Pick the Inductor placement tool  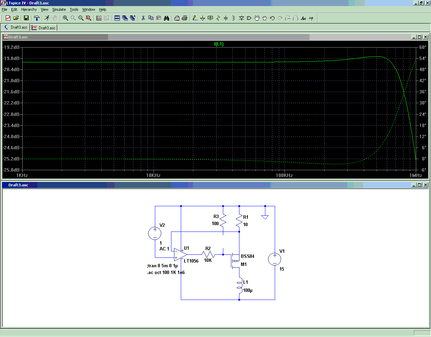(233, 18)
